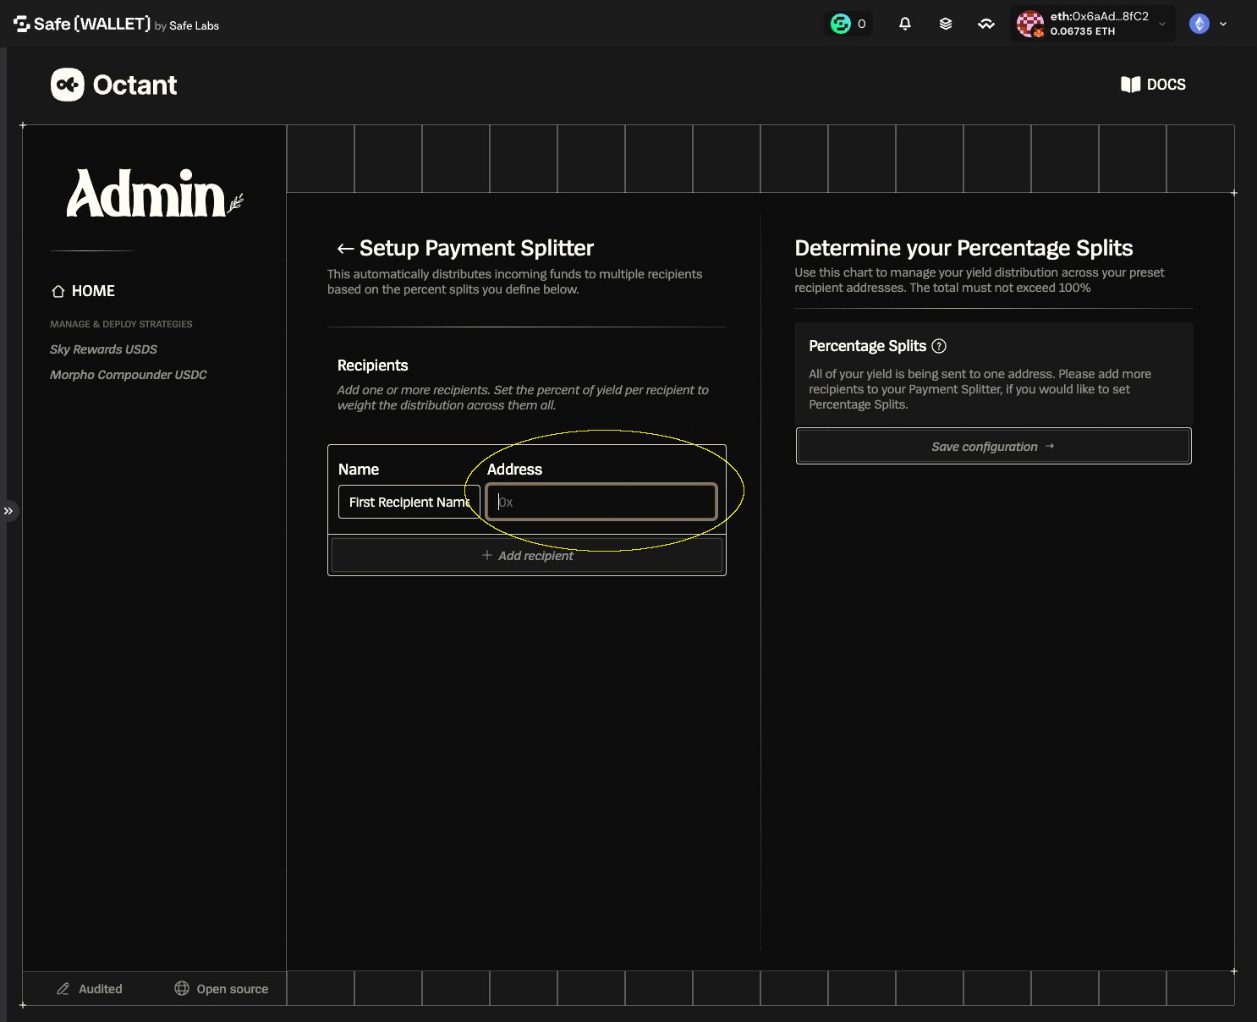Click the Ethereum network icon
1257x1022 pixels.
click(x=1199, y=24)
